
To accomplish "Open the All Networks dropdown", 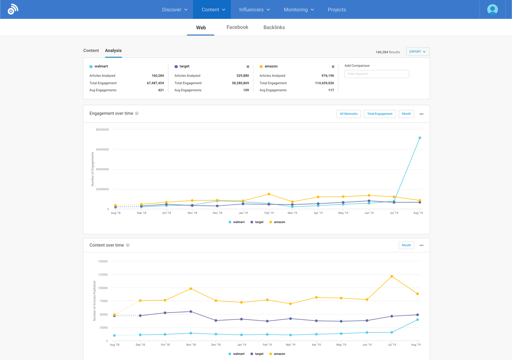I will [349, 113].
